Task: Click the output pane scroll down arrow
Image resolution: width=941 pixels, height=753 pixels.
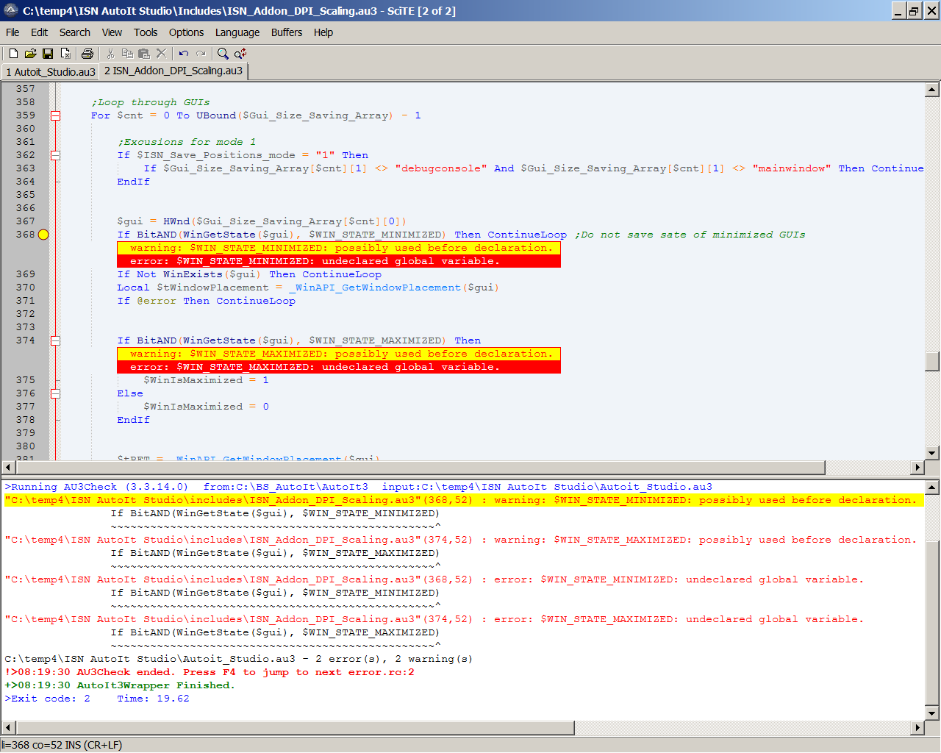Action: (932, 713)
